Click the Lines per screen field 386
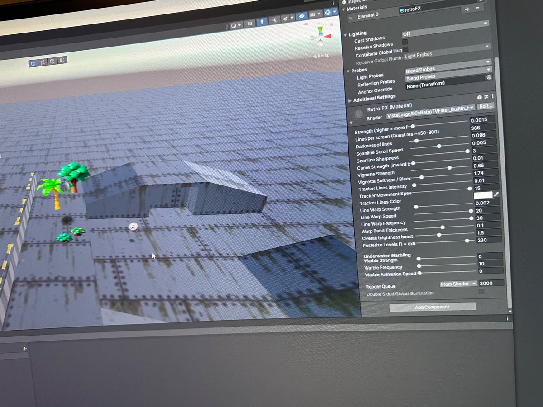 [x=482, y=128]
